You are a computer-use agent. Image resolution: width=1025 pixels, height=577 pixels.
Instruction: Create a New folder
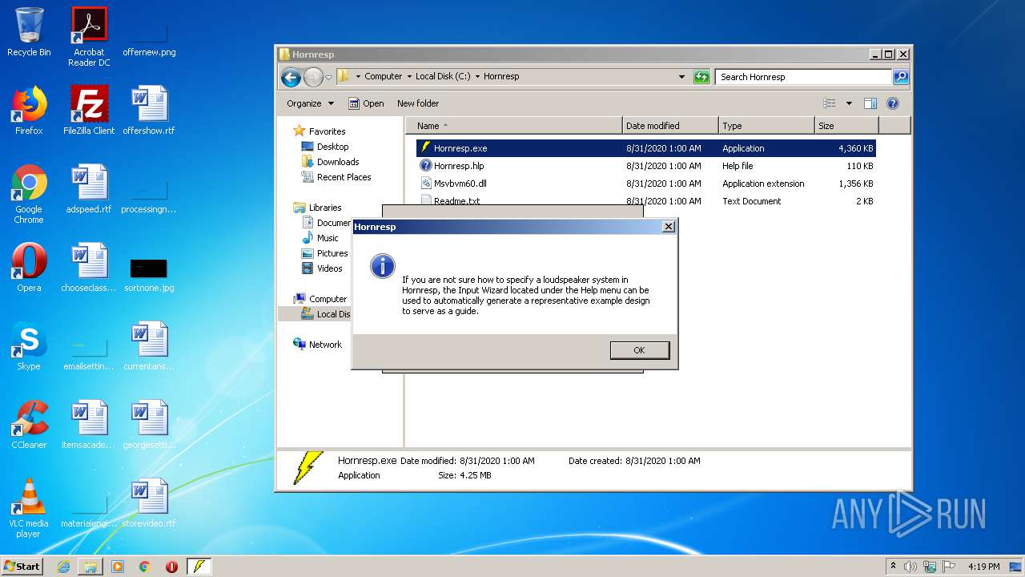pyautogui.click(x=418, y=103)
